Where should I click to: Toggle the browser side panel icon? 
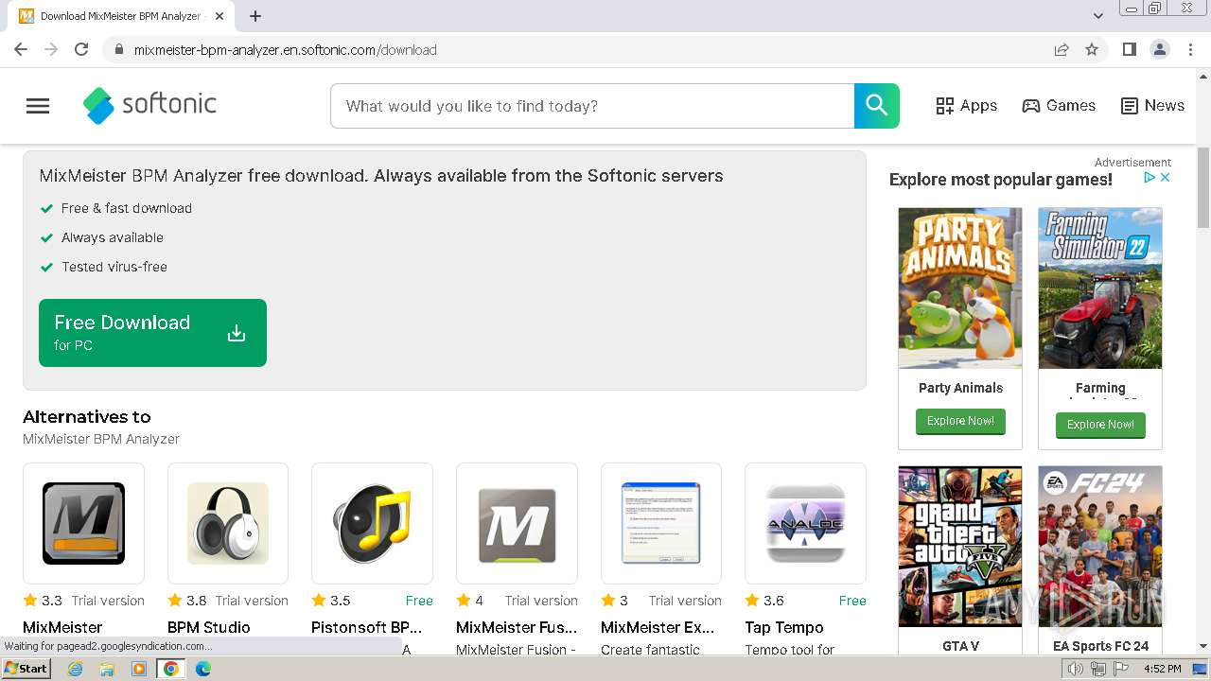[x=1130, y=50]
